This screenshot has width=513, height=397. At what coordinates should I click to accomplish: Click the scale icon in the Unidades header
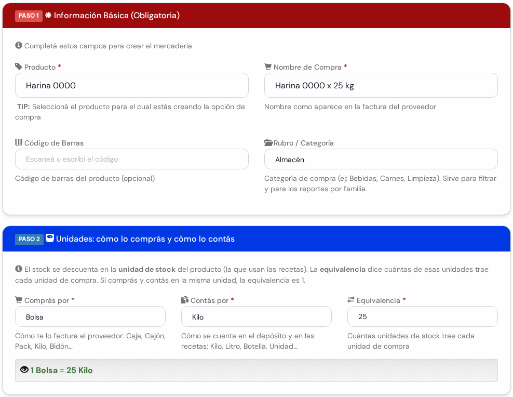[x=50, y=238]
